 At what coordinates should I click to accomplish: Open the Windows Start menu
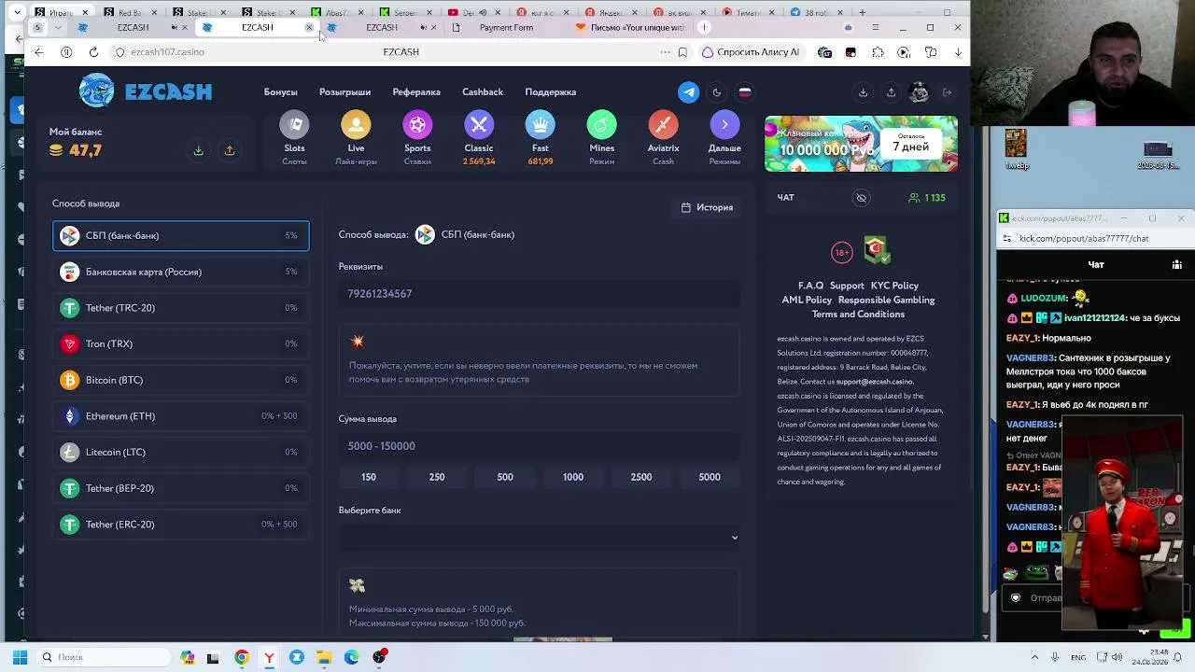[x=20, y=657]
